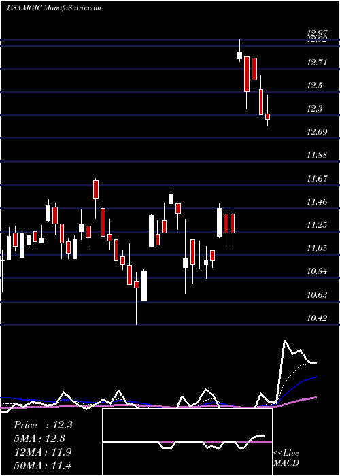Click the '5MA : 12.3' readout

[39, 439]
